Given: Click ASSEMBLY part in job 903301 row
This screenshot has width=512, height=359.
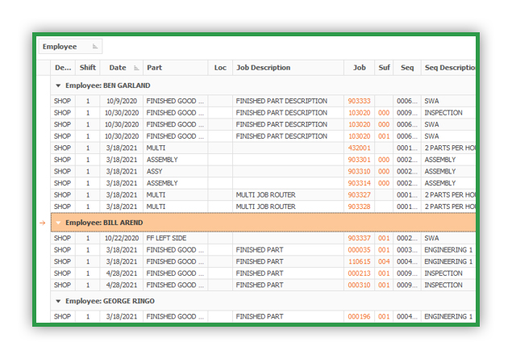Looking at the screenshot, I should 162,160.
